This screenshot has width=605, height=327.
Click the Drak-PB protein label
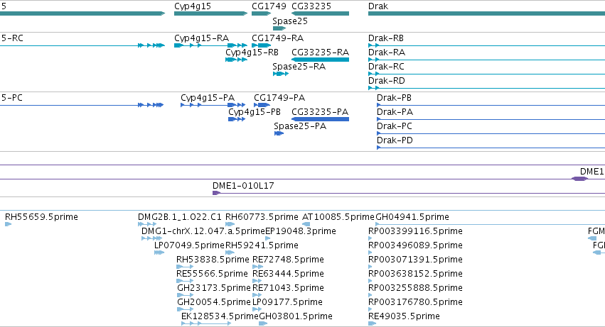point(394,98)
